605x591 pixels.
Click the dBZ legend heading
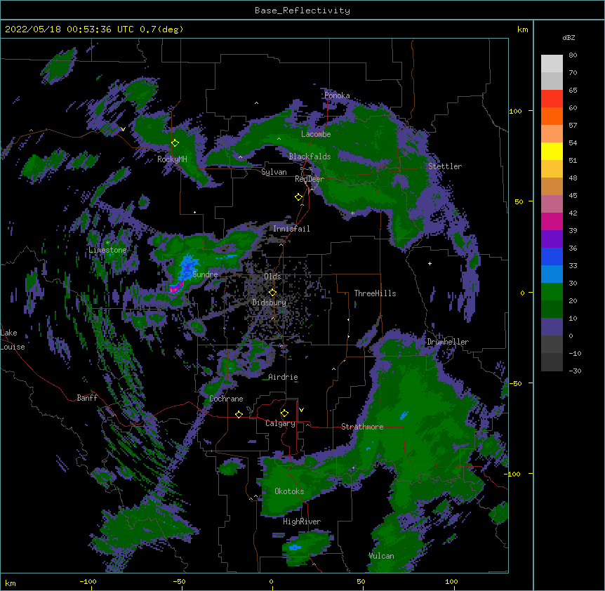coord(569,37)
